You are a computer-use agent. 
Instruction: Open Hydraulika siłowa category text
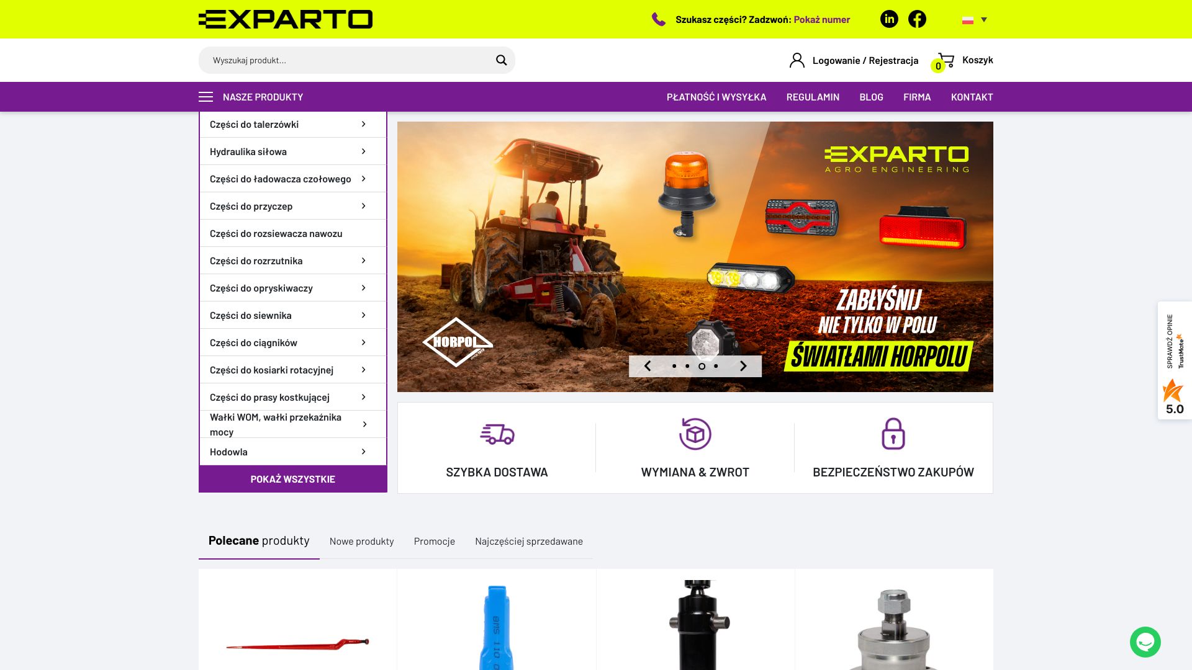pos(248,151)
